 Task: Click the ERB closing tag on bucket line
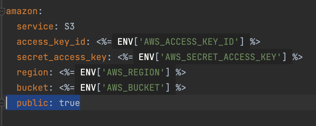(181, 87)
